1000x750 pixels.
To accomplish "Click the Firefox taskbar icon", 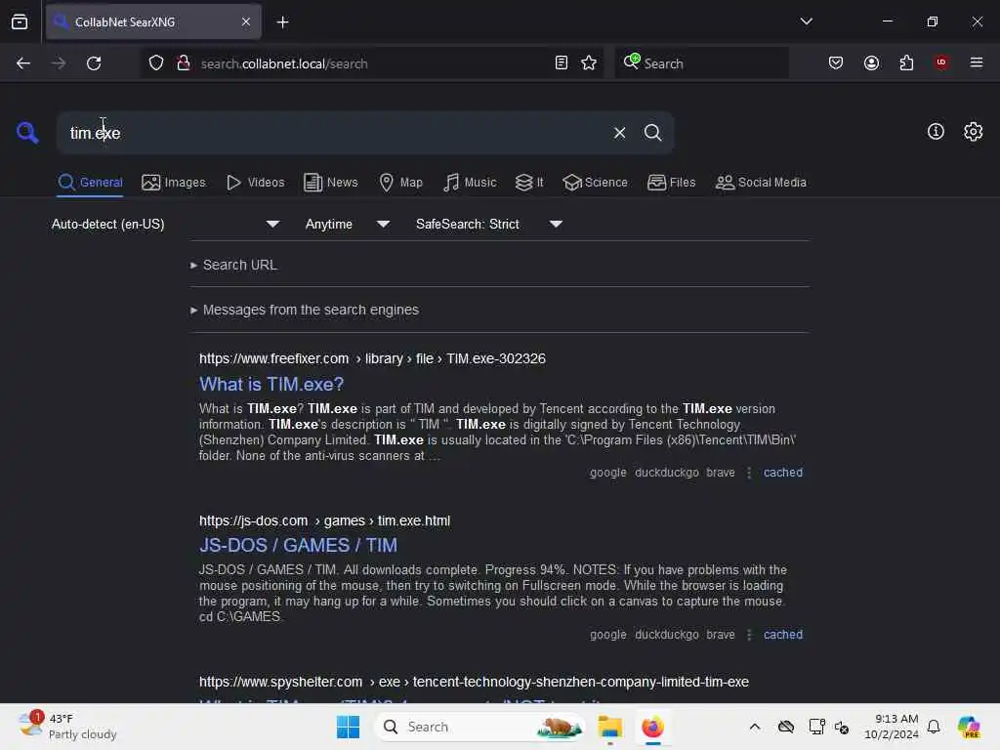I will [652, 727].
